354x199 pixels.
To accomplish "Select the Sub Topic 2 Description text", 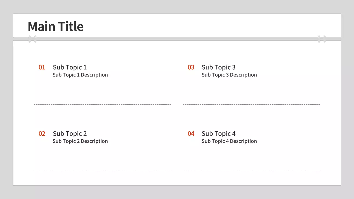I will click(80, 141).
